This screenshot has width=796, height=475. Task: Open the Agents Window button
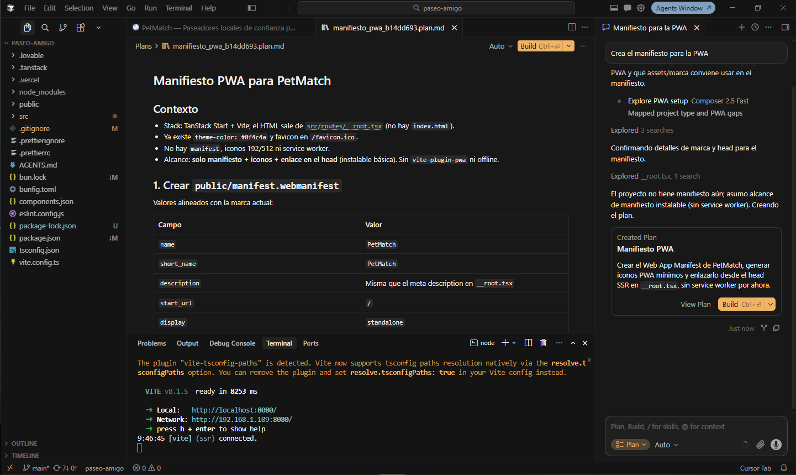683,8
